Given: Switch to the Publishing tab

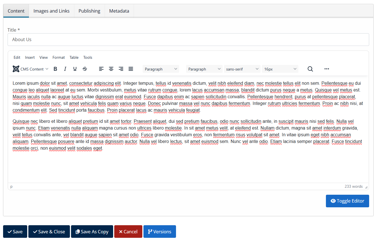Looking at the screenshot, I should point(89,11).
